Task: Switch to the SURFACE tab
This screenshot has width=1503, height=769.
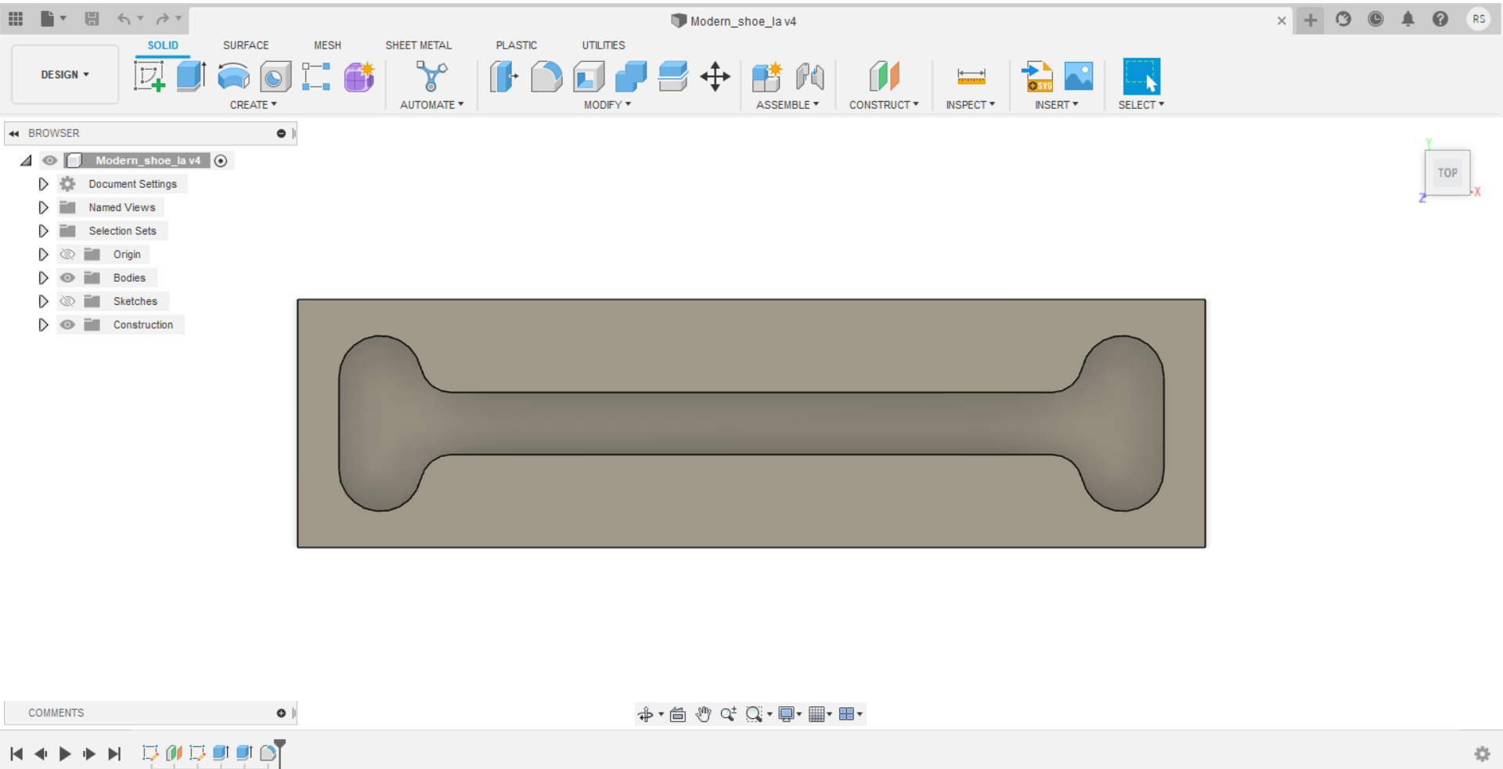Action: click(245, 45)
